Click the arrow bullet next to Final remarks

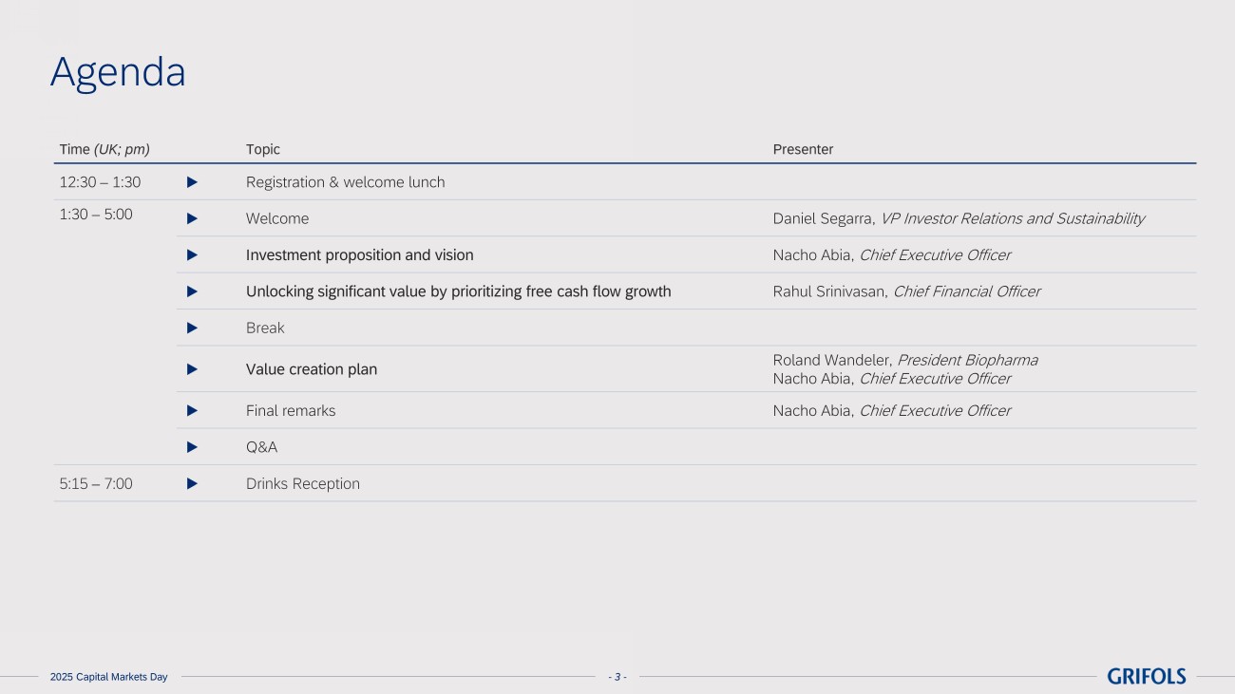192,411
